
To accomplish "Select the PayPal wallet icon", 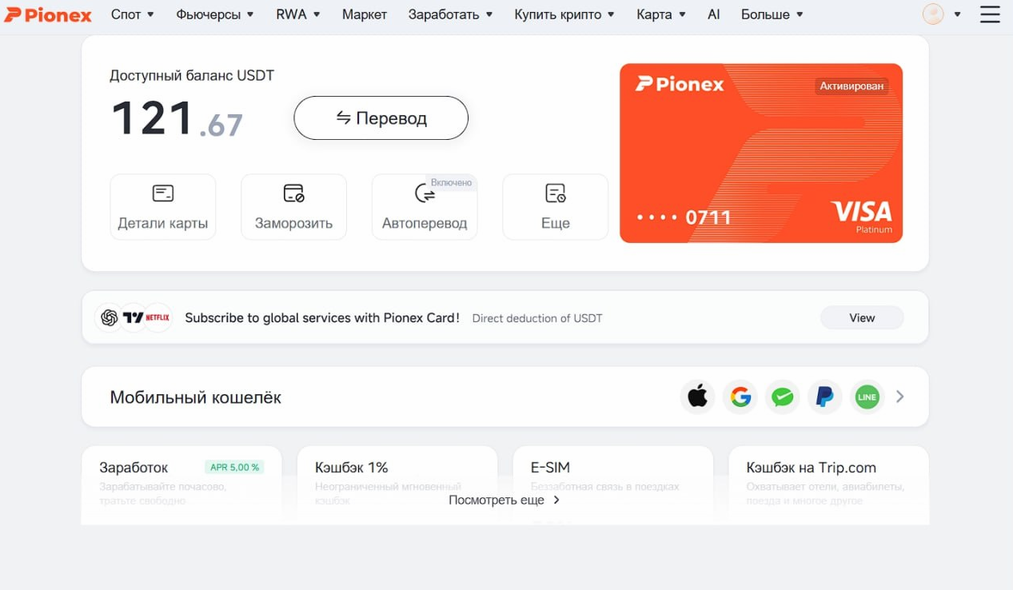I will 824,397.
